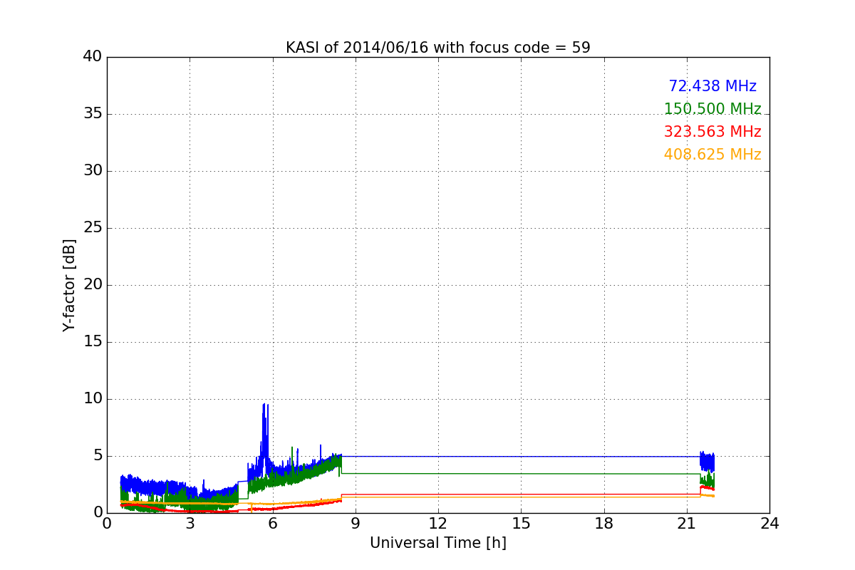855x570 pixels.
Task: Click the y-axis tick label '5'
Action: click(98, 456)
